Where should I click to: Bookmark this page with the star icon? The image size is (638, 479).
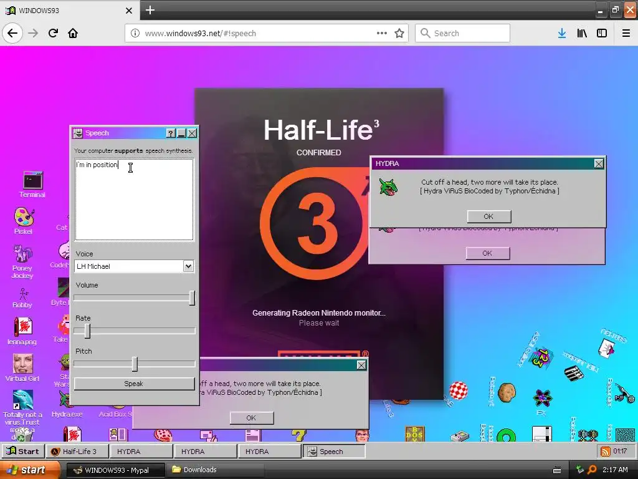click(399, 34)
